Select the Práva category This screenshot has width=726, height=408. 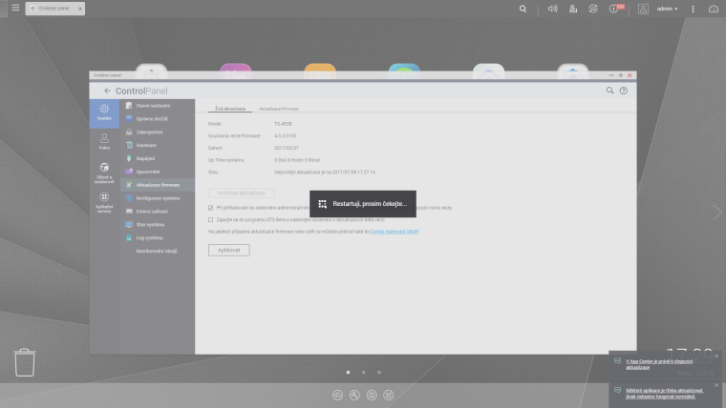(x=104, y=141)
